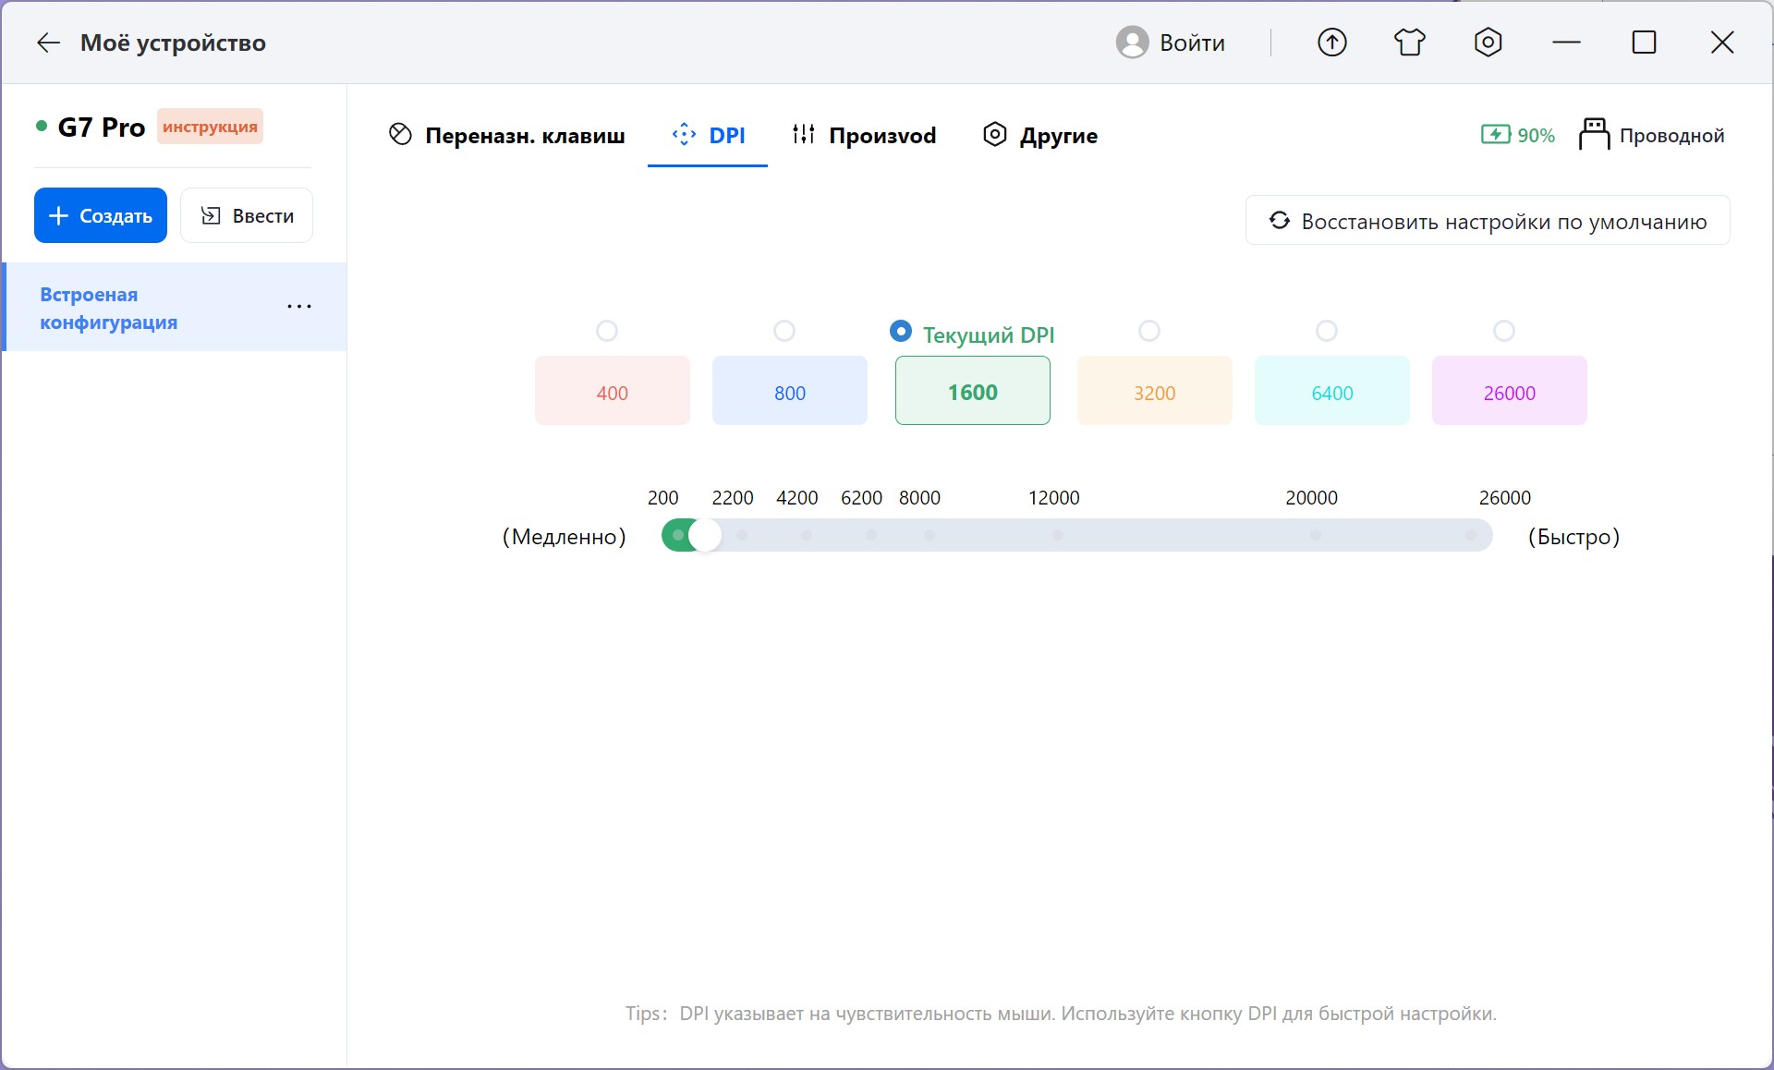Switch to the DPI tab
1774x1070 pixels.
[x=708, y=135]
